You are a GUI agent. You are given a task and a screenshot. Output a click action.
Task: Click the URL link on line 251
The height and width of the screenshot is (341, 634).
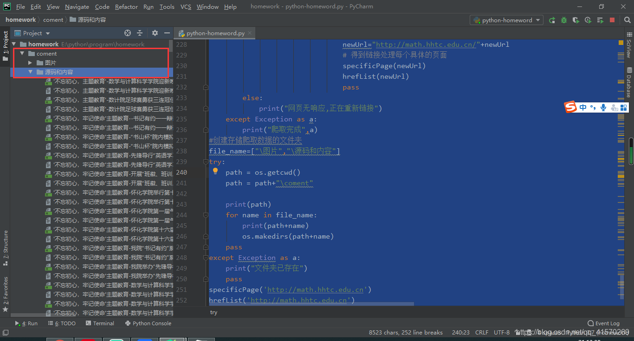[x=316, y=290]
